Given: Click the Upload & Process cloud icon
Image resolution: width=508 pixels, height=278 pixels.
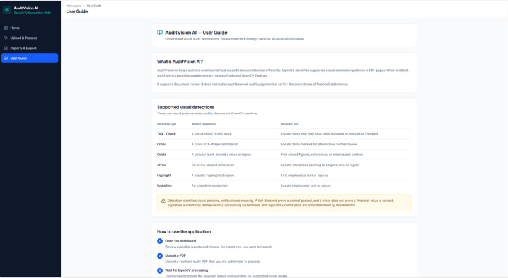Looking at the screenshot, I should pyautogui.click(x=6, y=38).
